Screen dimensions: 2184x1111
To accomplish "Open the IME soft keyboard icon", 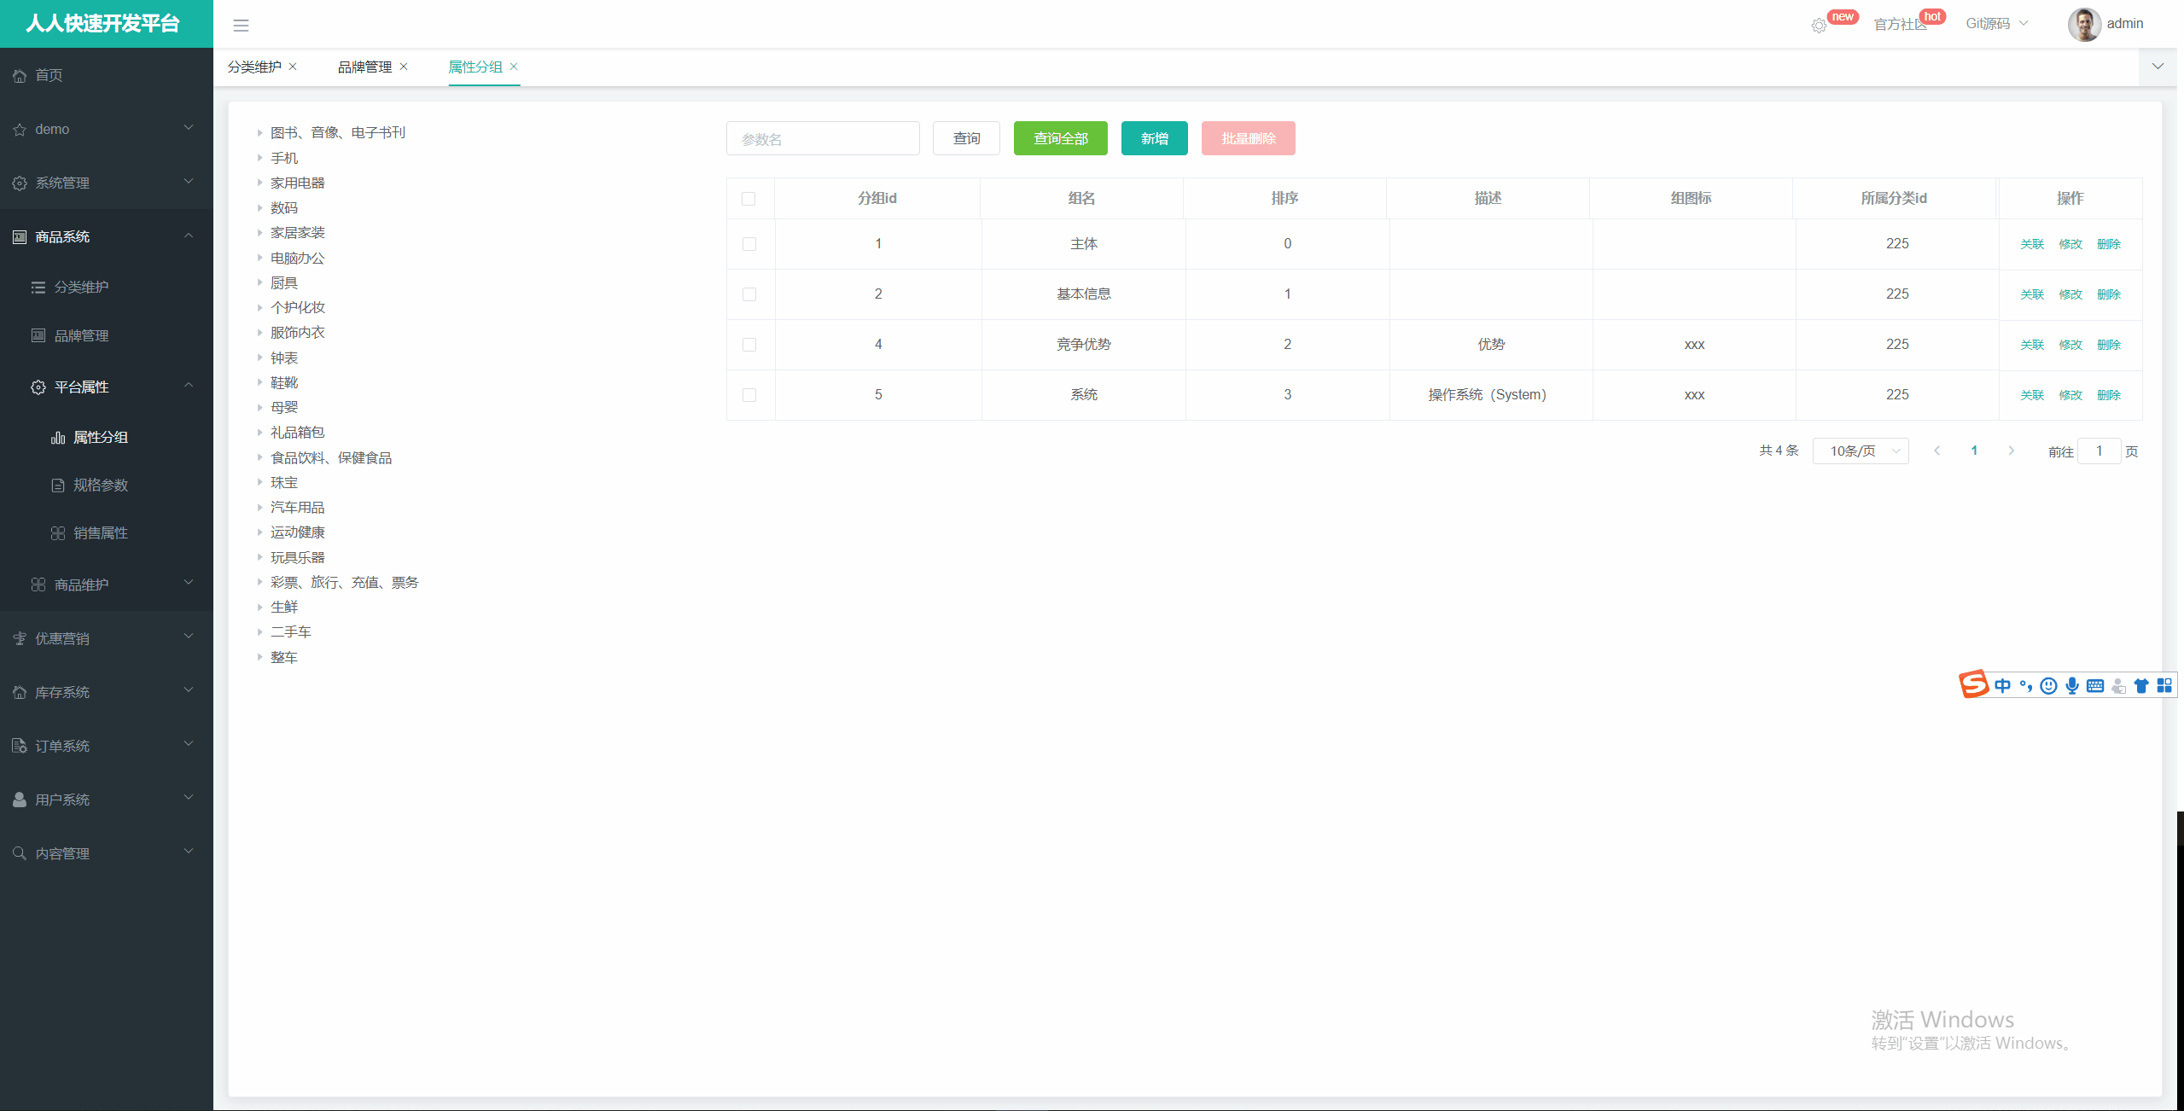I will [x=2095, y=685].
